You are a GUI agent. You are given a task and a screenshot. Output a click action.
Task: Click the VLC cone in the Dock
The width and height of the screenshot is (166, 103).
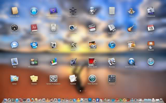pos(48,100)
